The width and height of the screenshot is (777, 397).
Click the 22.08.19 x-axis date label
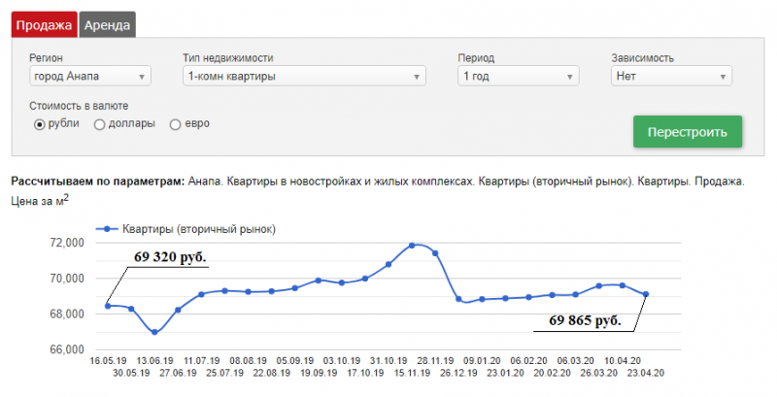[272, 373]
